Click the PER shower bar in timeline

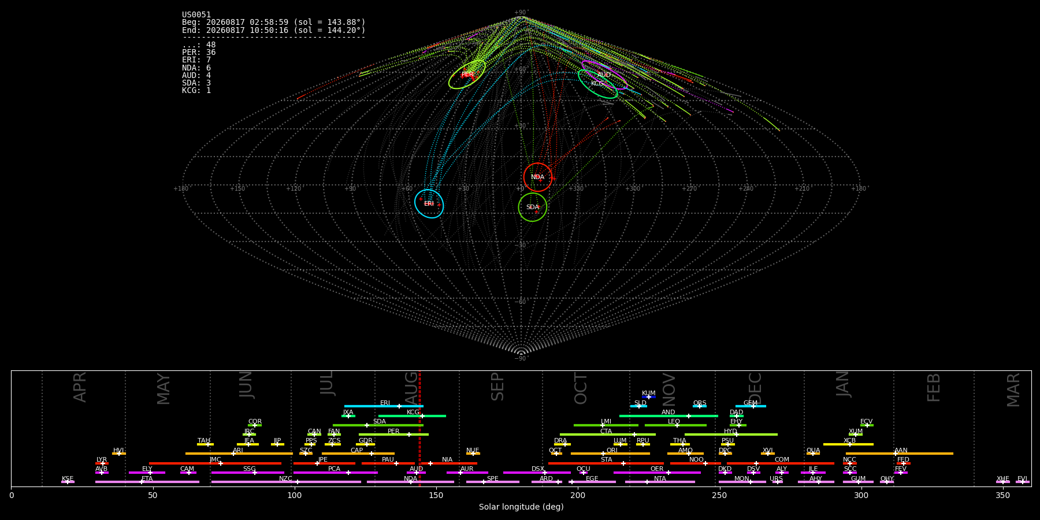[x=393, y=434]
